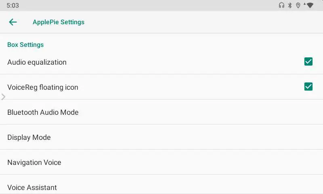Disable the VoiceReg floating icon checkbox
This screenshot has width=323, height=194.
[308, 86]
